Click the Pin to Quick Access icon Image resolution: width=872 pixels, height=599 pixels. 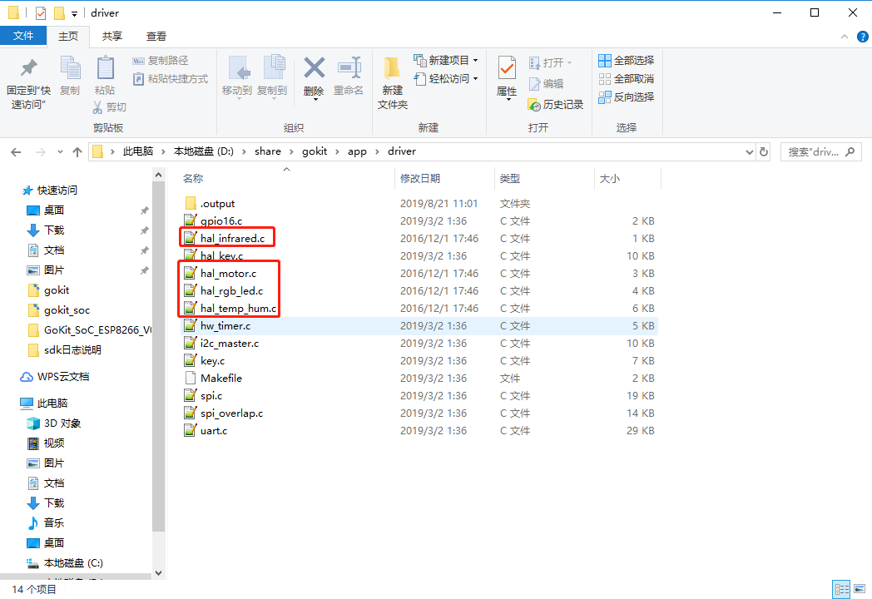(28, 68)
